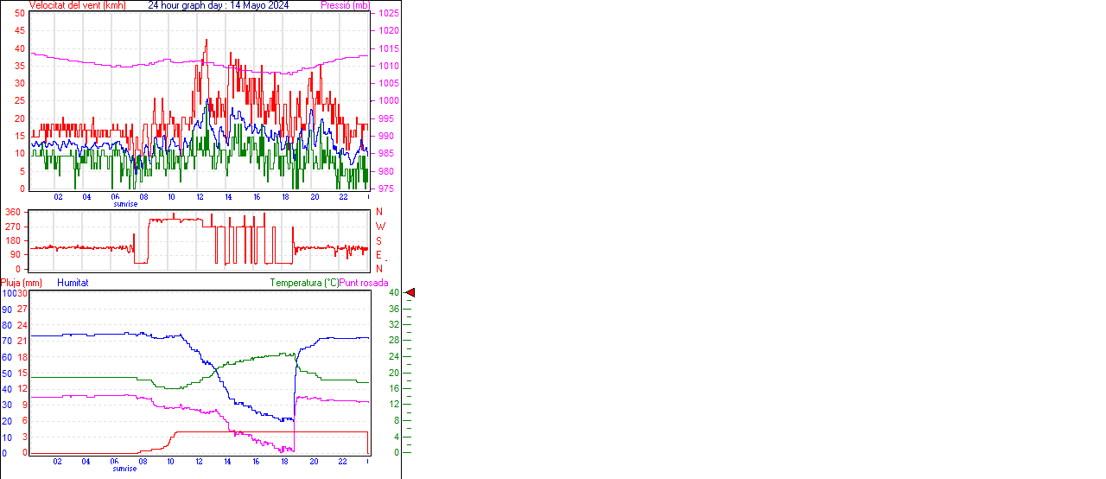Click the 'W' wind direction label
Screen dimensions: 1106x479
379,227
